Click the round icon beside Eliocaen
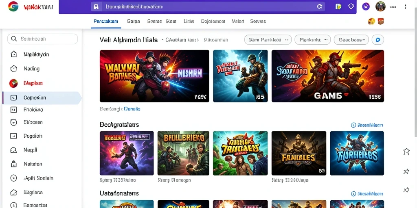Viewport: 417px width, 208px height. click(13, 122)
